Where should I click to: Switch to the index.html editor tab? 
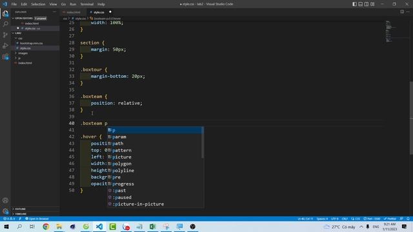(x=73, y=12)
